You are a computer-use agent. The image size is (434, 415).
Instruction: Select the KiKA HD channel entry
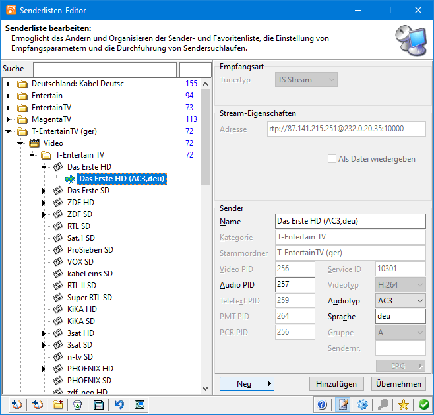point(82,309)
